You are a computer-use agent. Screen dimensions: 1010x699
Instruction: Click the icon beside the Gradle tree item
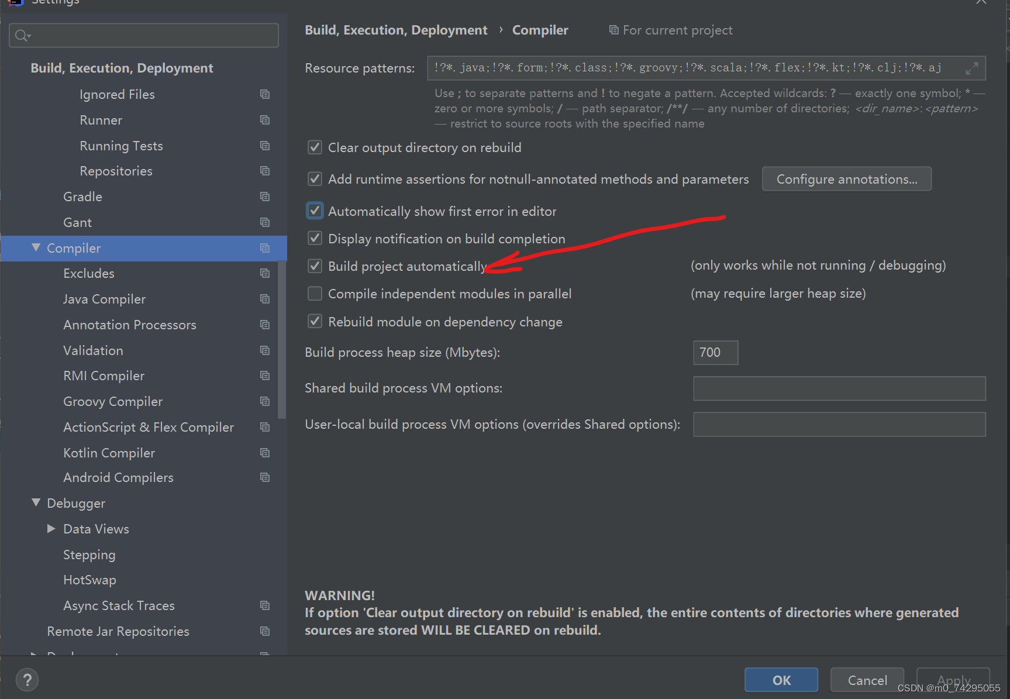pos(265,197)
